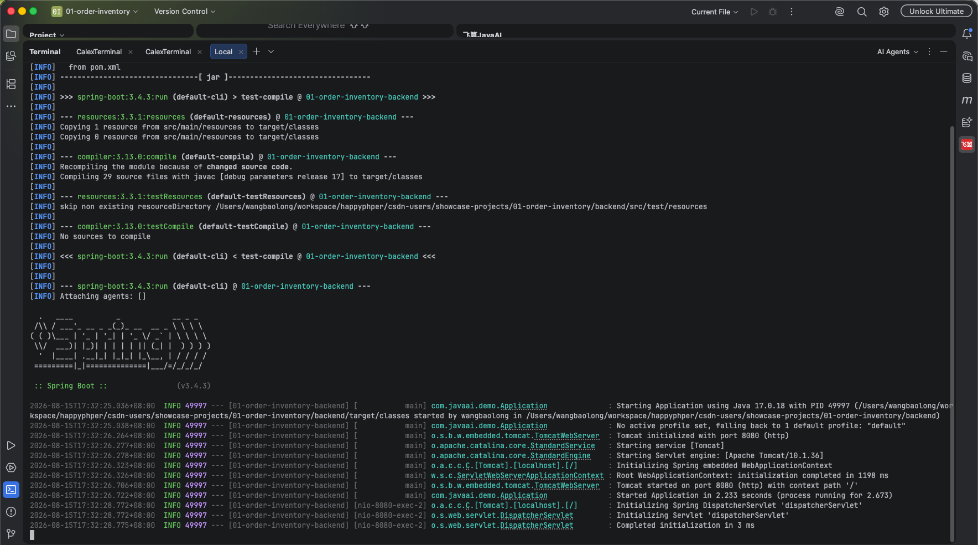Switch to the second CalexTerminal tab

click(x=168, y=51)
